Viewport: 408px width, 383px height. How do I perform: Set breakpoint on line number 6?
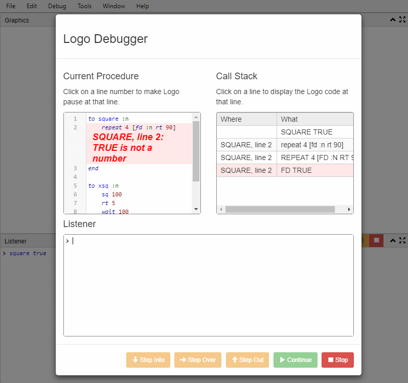(x=75, y=194)
